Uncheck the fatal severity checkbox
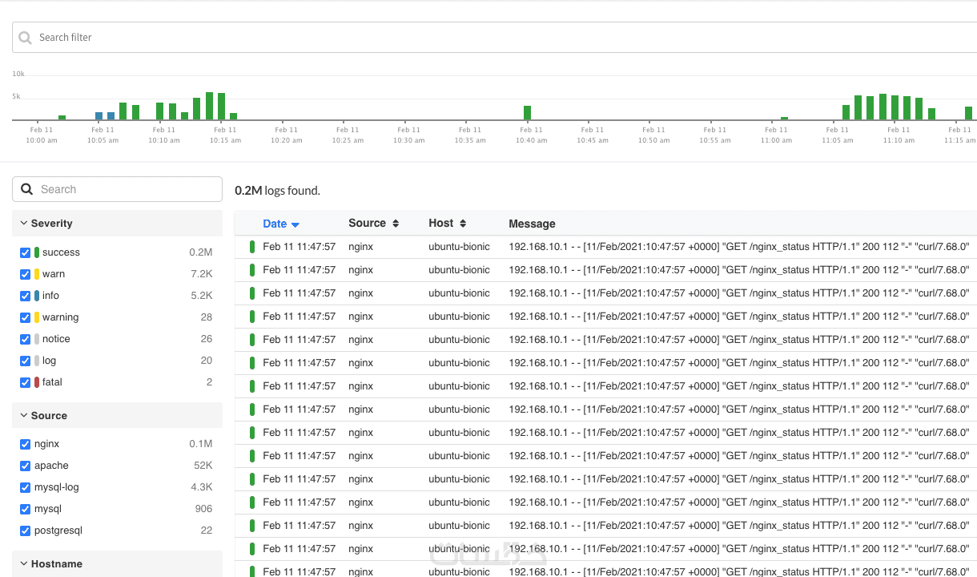 (x=25, y=382)
